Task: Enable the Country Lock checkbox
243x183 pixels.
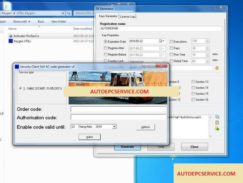Action: [106, 61]
